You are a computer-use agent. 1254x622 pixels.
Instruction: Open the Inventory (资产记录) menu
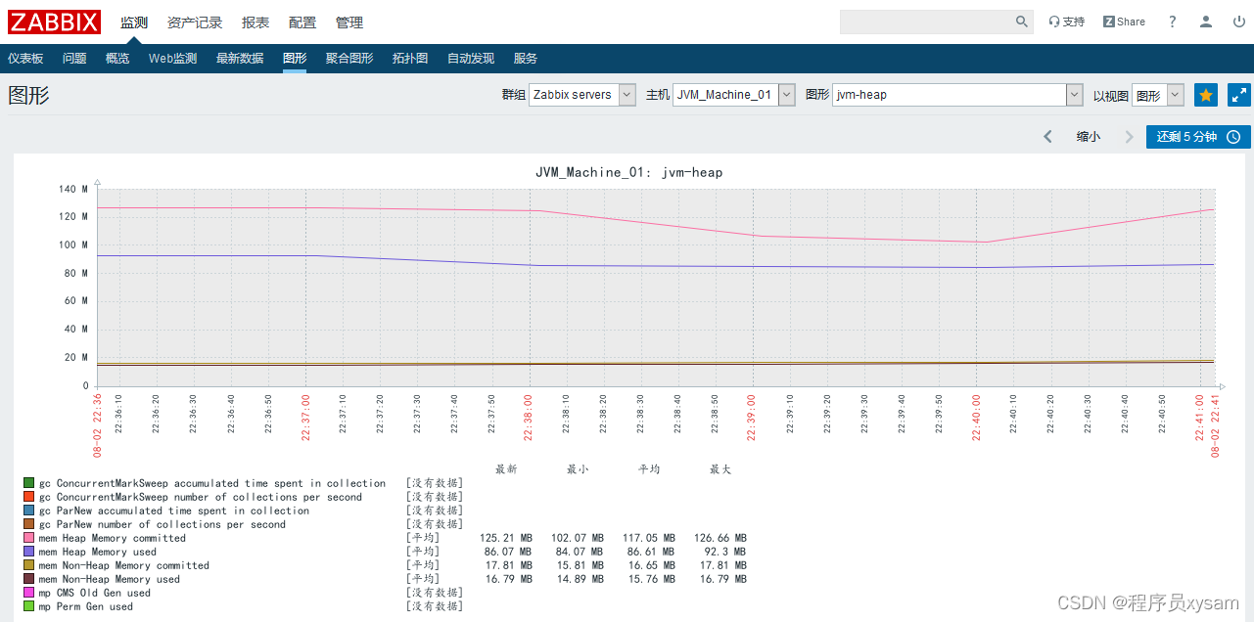click(x=195, y=22)
